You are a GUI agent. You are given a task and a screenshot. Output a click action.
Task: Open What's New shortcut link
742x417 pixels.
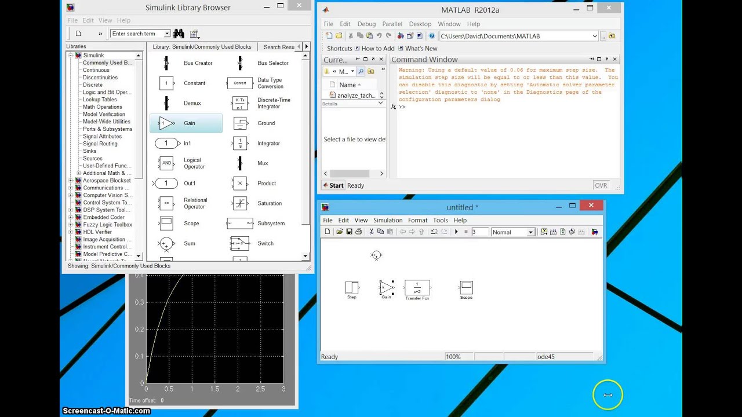(417, 49)
